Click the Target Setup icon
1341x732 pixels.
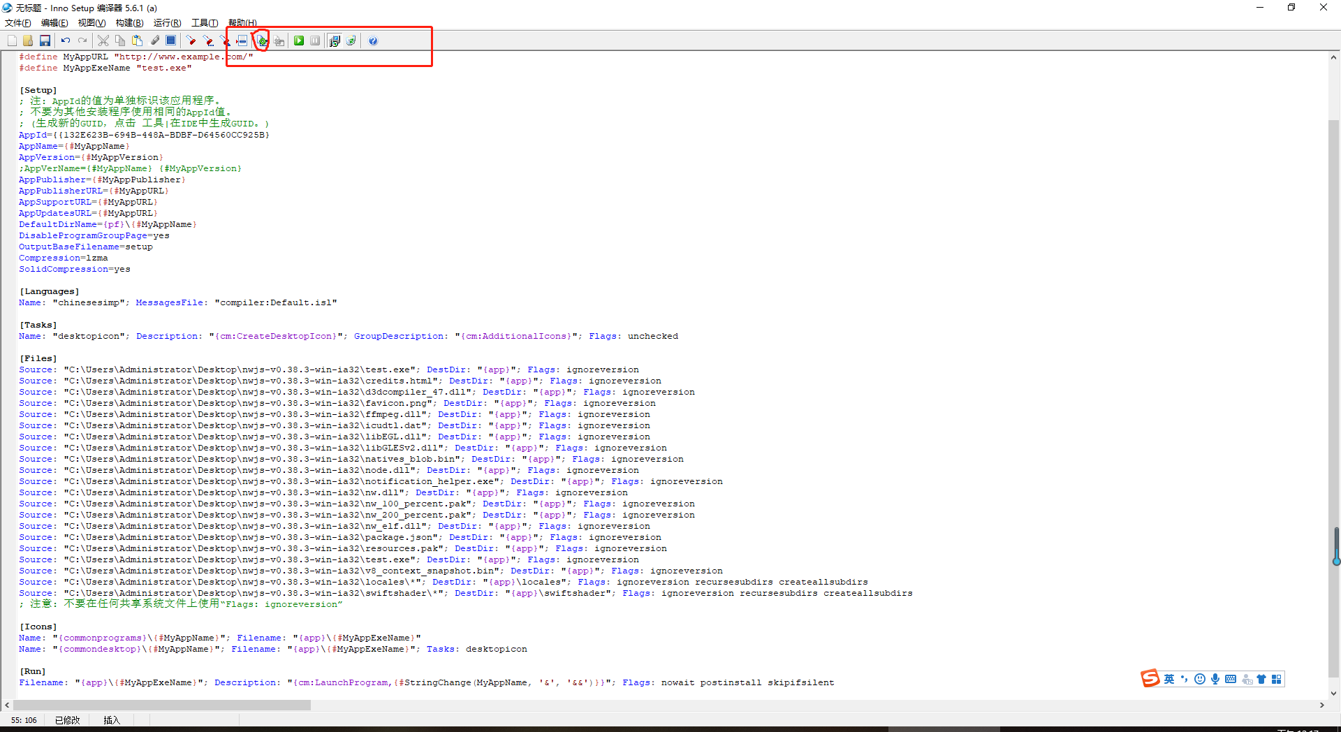click(x=335, y=41)
